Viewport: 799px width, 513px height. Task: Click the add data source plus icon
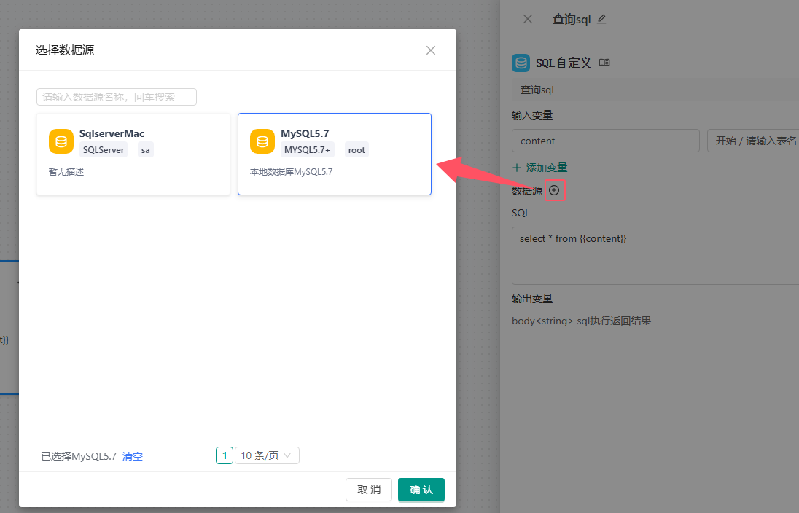[x=555, y=190]
